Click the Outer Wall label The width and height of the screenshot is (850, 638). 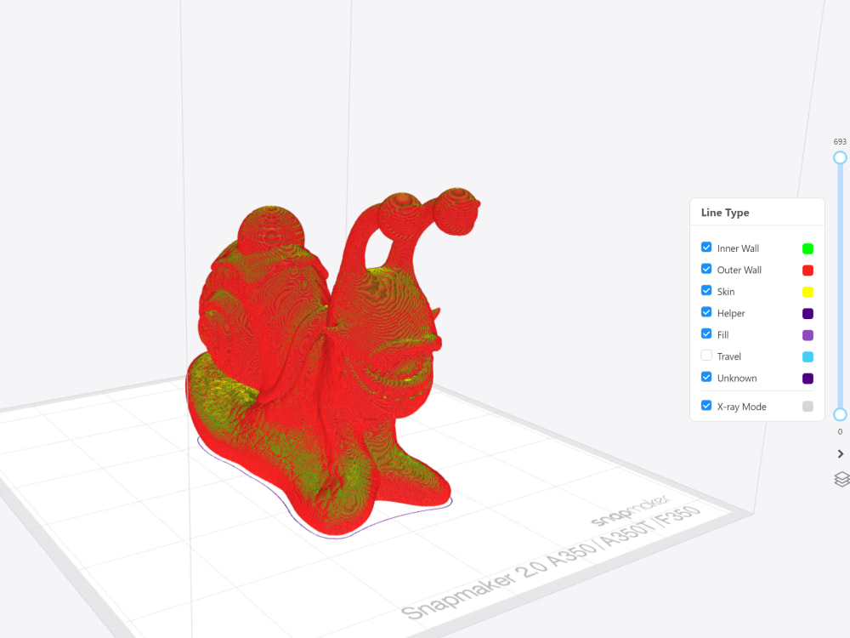click(x=739, y=271)
